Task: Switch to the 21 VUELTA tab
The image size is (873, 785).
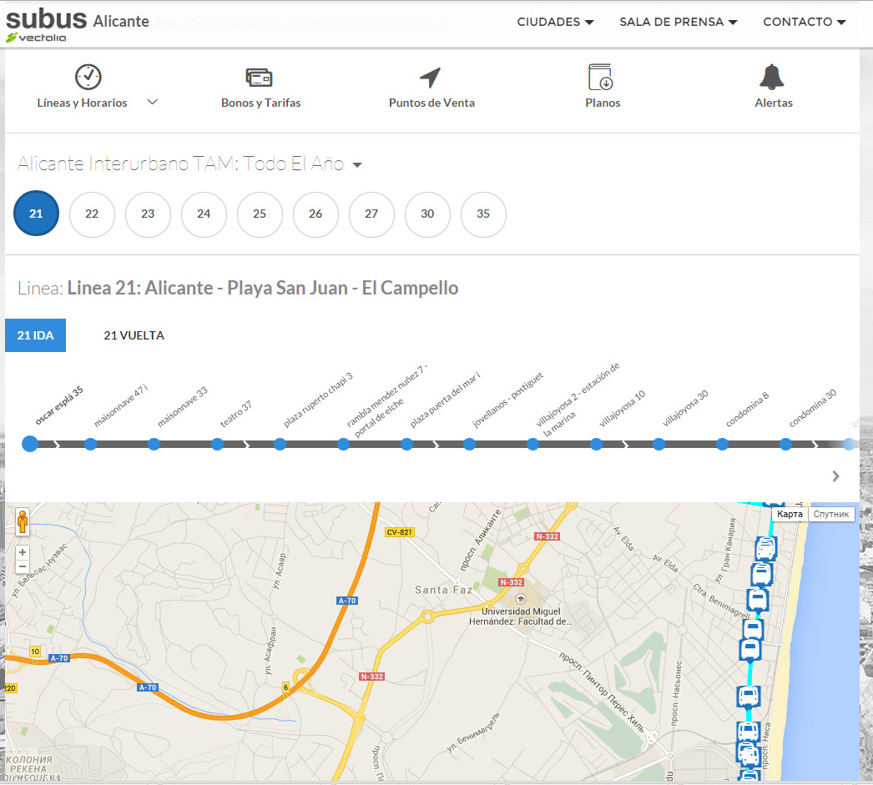Action: click(x=134, y=335)
